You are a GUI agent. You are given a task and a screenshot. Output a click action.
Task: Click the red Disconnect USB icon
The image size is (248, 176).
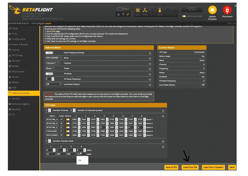click(x=227, y=10)
